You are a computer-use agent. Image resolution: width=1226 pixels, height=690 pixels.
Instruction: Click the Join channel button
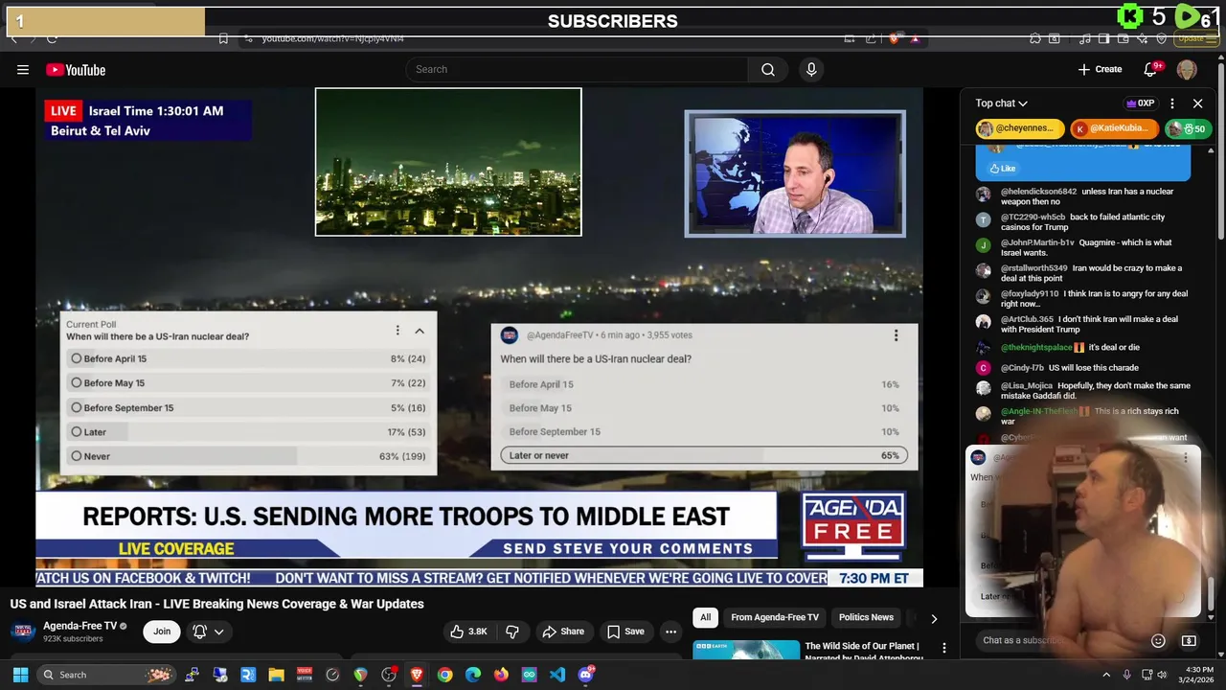[x=162, y=632]
